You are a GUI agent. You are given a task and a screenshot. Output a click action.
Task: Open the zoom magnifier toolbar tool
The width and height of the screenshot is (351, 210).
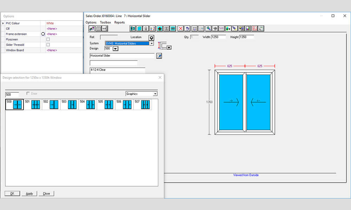208,28
